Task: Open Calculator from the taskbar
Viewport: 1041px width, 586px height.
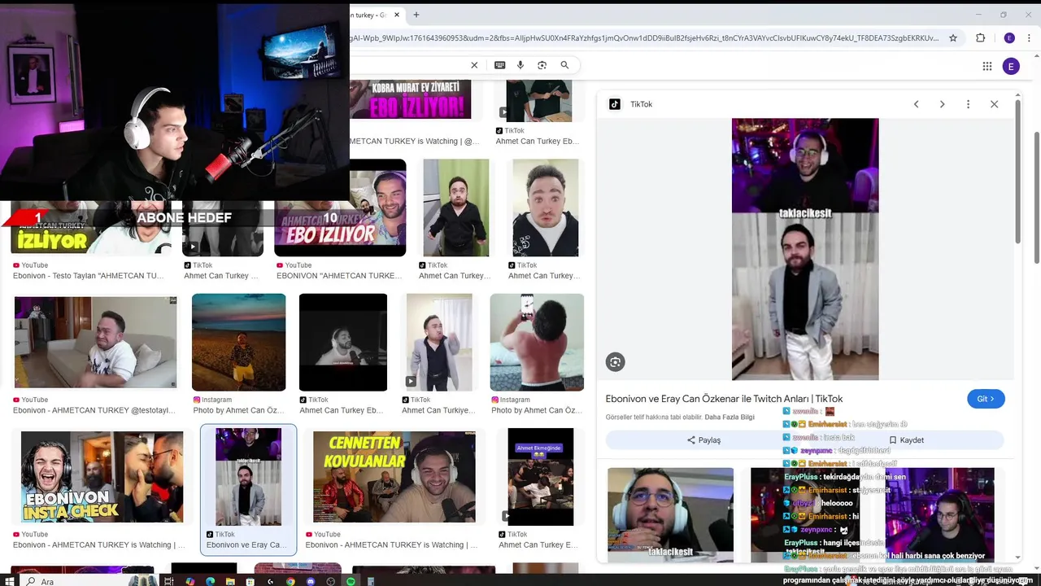Action: click(x=371, y=581)
